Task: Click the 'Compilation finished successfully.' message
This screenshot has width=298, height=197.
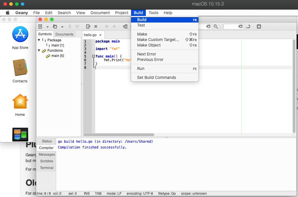Action: pos(92,147)
